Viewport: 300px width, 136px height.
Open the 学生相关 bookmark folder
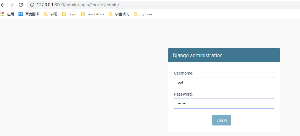pos(119,14)
